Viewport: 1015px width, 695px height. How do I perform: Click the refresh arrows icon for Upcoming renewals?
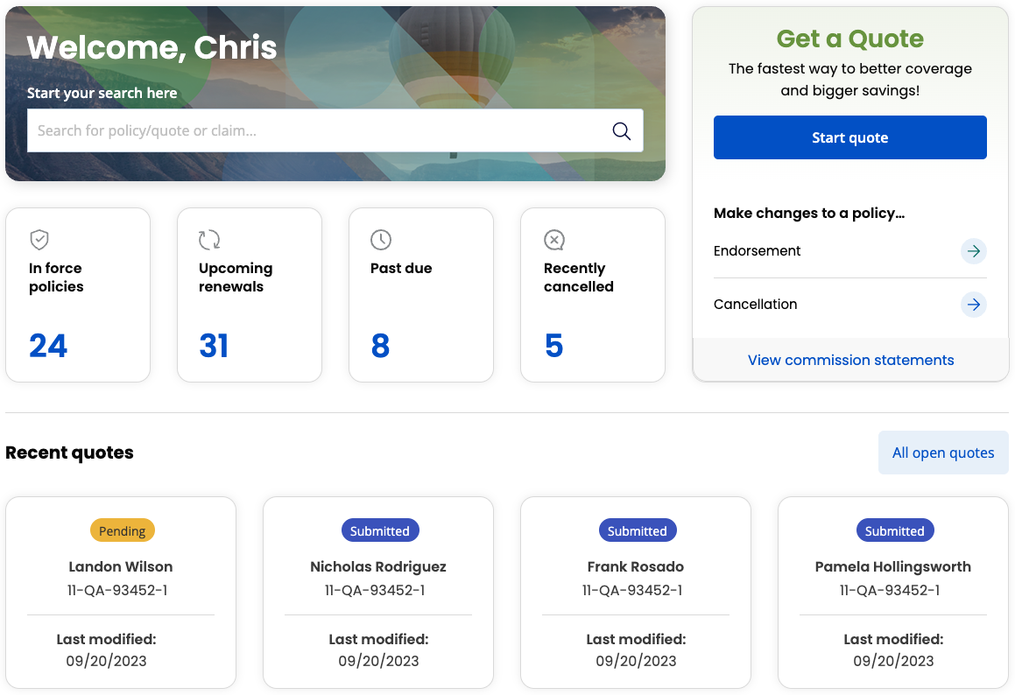[209, 240]
